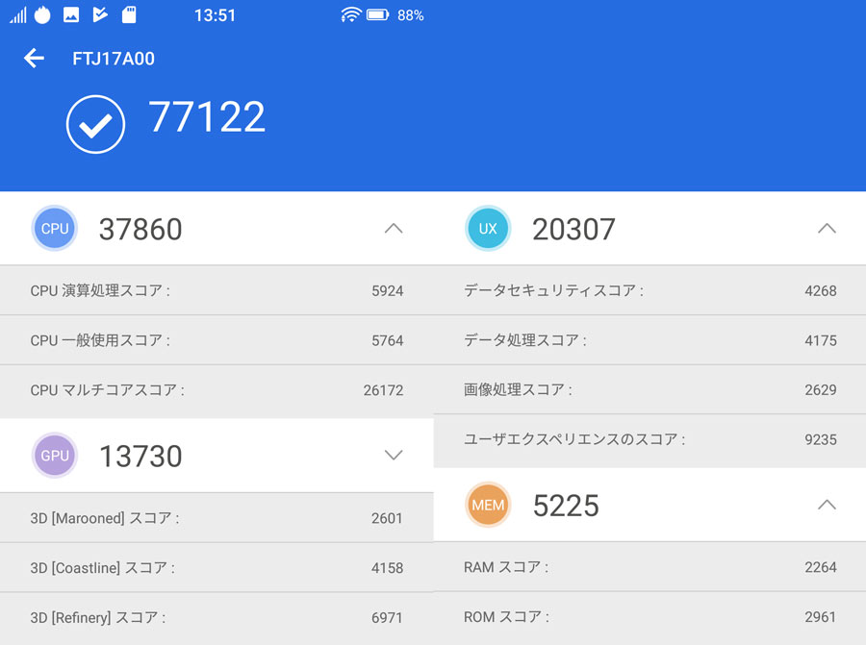866x645 pixels.
Task: Select the ROM スコア row
Action: point(650,617)
